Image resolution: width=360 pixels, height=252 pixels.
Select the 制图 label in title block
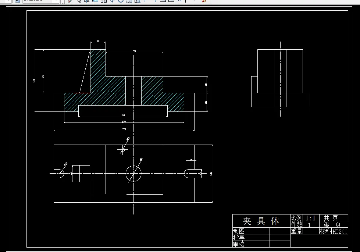point(239,231)
